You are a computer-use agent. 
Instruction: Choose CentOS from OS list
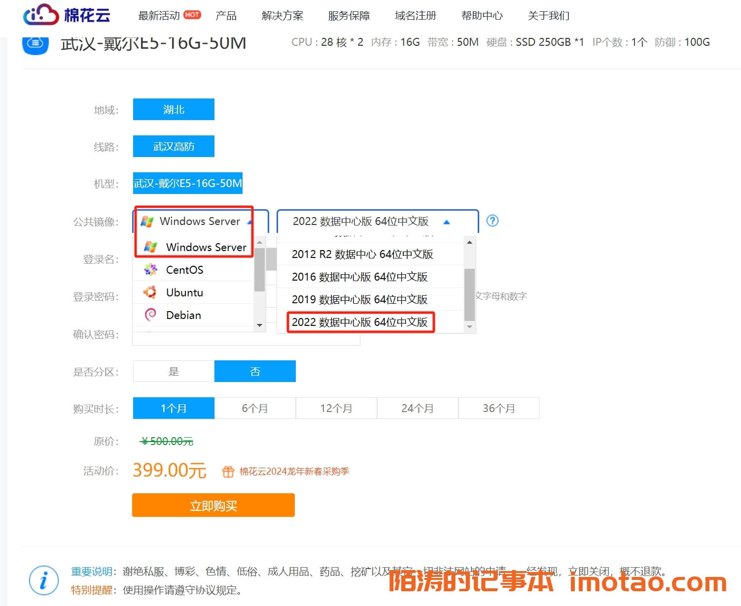pyautogui.click(x=193, y=270)
